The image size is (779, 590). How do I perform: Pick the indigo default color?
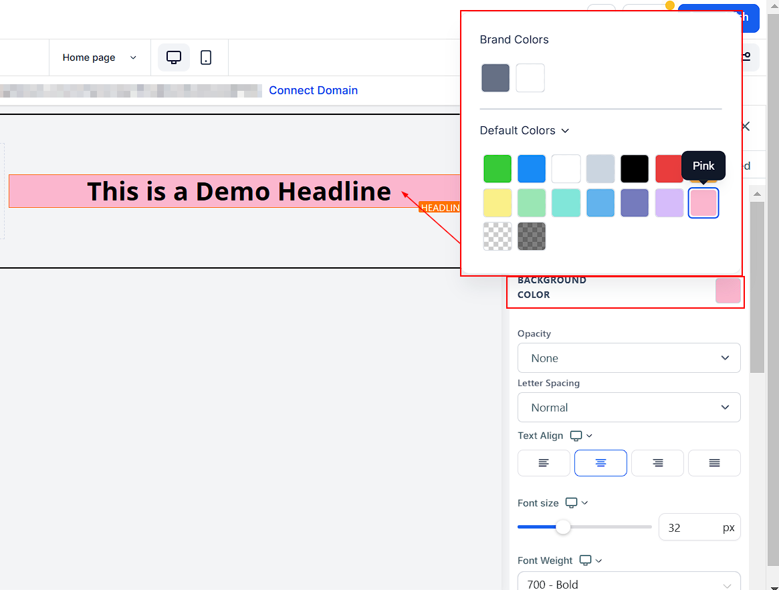[635, 202]
